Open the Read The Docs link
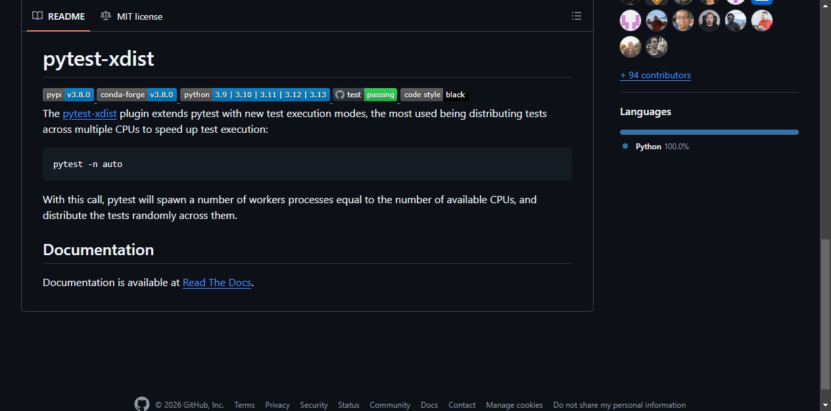Image resolution: width=831 pixels, height=411 pixels. coord(217,282)
